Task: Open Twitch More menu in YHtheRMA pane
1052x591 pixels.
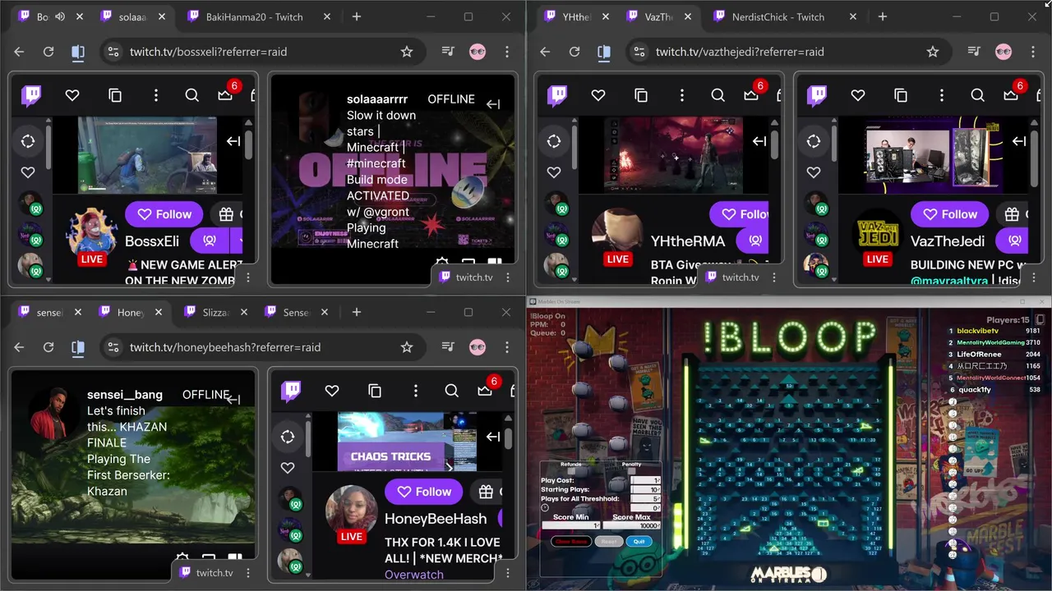Action: (x=682, y=96)
